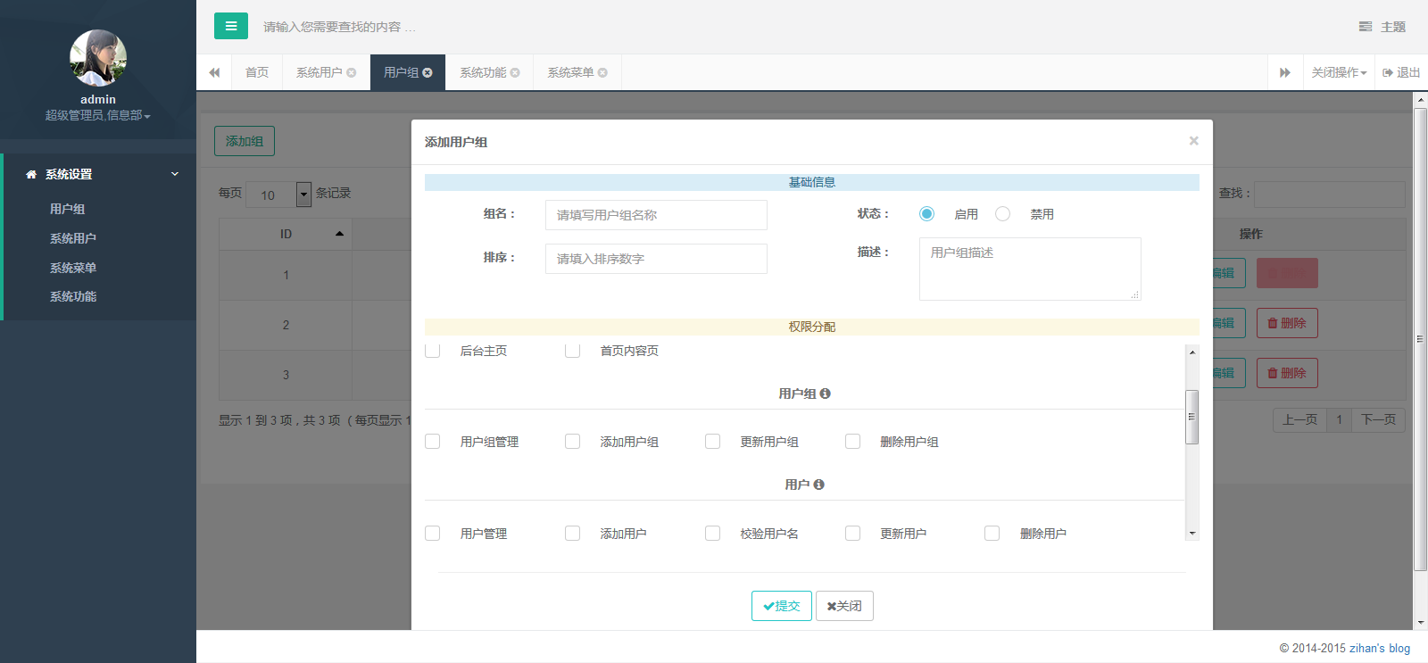Check the 删除用户 checkbox
The width and height of the screenshot is (1428, 663).
point(992,534)
